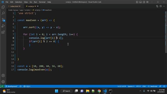Open the Help menu
This screenshot has width=167, height=94.
(49, 2)
